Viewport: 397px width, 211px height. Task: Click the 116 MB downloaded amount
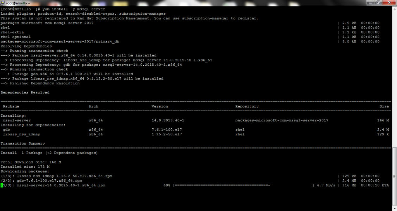[x=349, y=185]
